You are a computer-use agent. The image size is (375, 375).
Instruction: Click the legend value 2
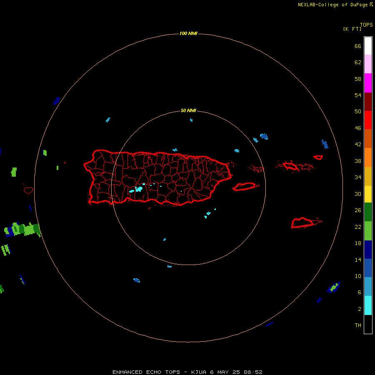360,309
